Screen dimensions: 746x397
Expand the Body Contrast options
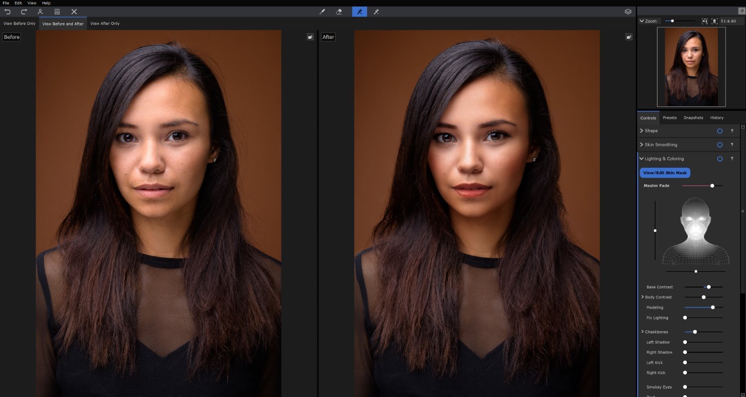tap(643, 297)
